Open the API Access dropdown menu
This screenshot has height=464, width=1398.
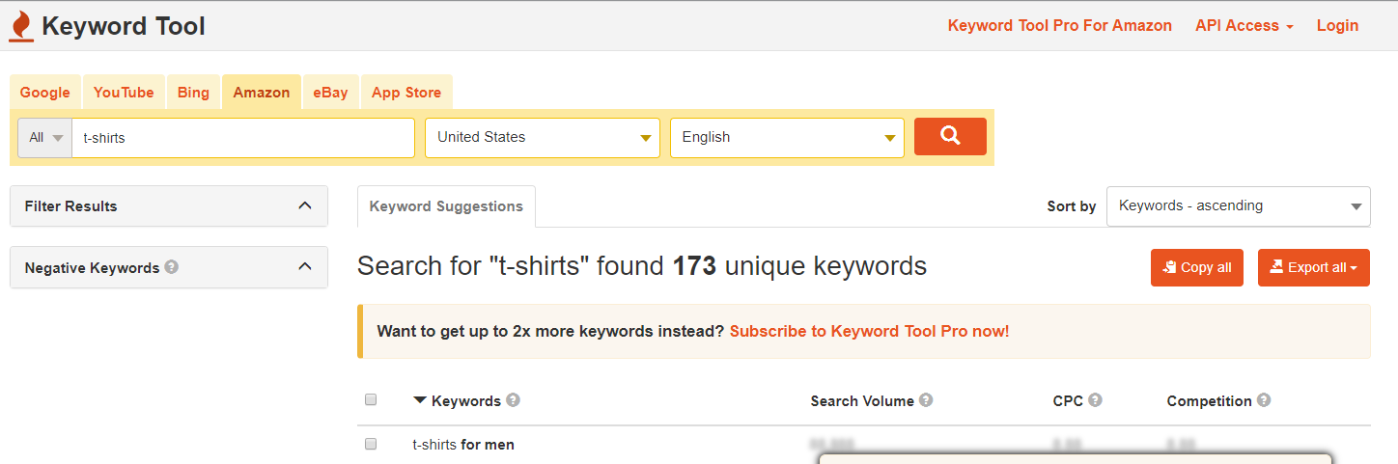pyautogui.click(x=1244, y=26)
